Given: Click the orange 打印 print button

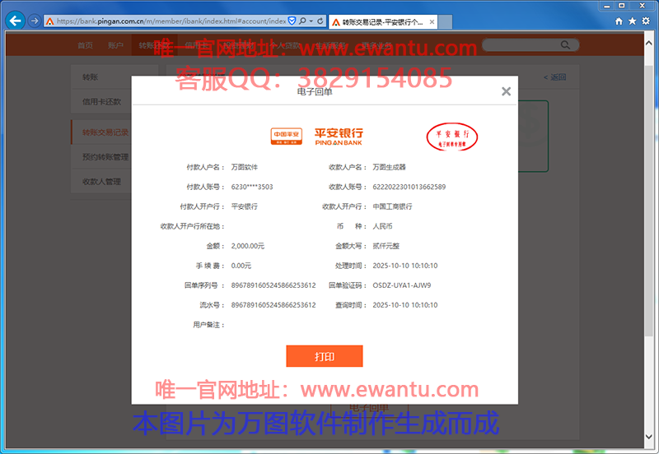Looking at the screenshot, I should pos(324,356).
